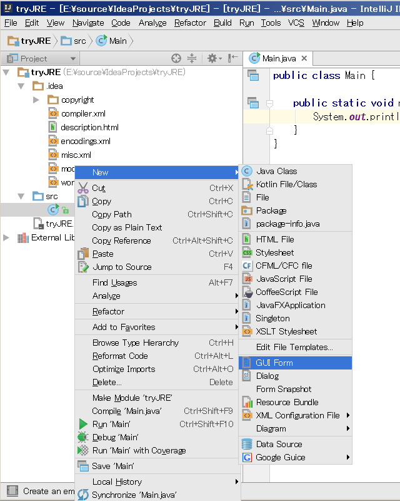Click the Resource Bundle icon
400x501 pixels.
pyautogui.click(x=247, y=402)
